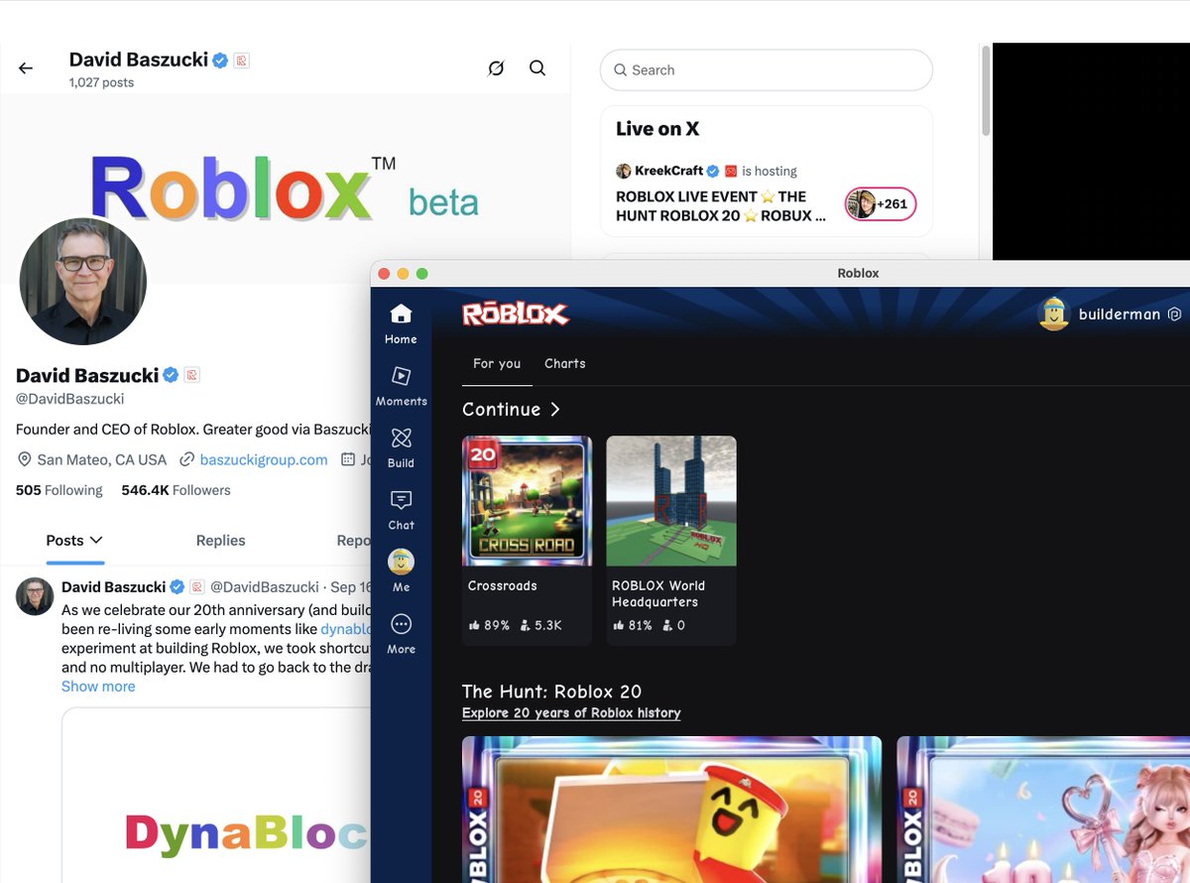Image resolution: width=1190 pixels, height=883 pixels.
Task: Select the Posts tab on X
Action: tap(74, 540)
